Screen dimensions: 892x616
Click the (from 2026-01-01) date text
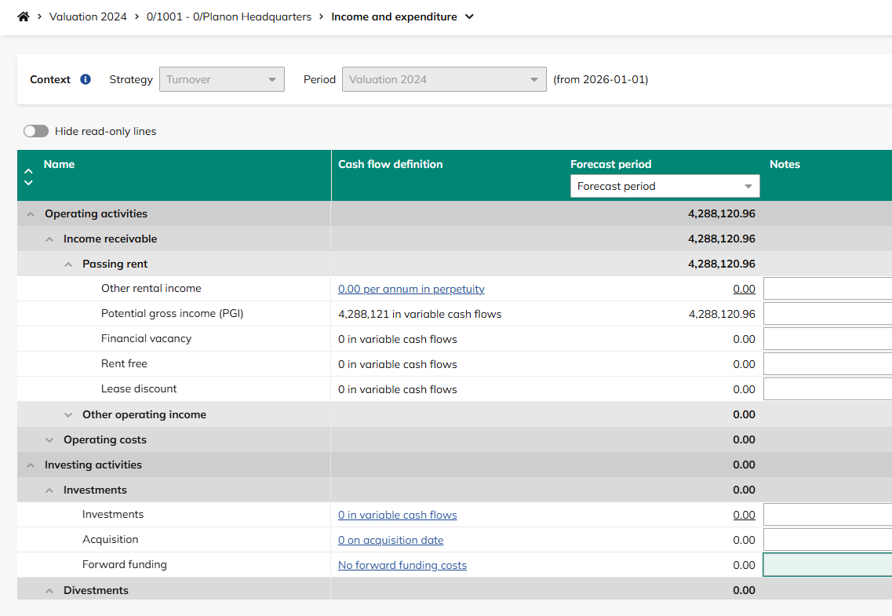pyautogui.click(x=601, y=79)
